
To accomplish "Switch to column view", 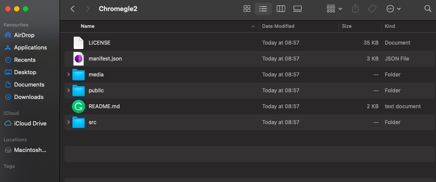I will (281, 9).
